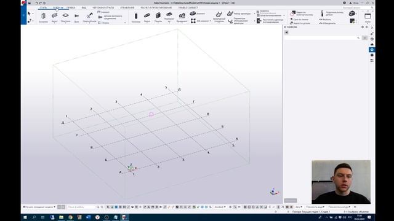
Task: Select the Перекрытие (slab) tool
Action: tap(169, 18)
